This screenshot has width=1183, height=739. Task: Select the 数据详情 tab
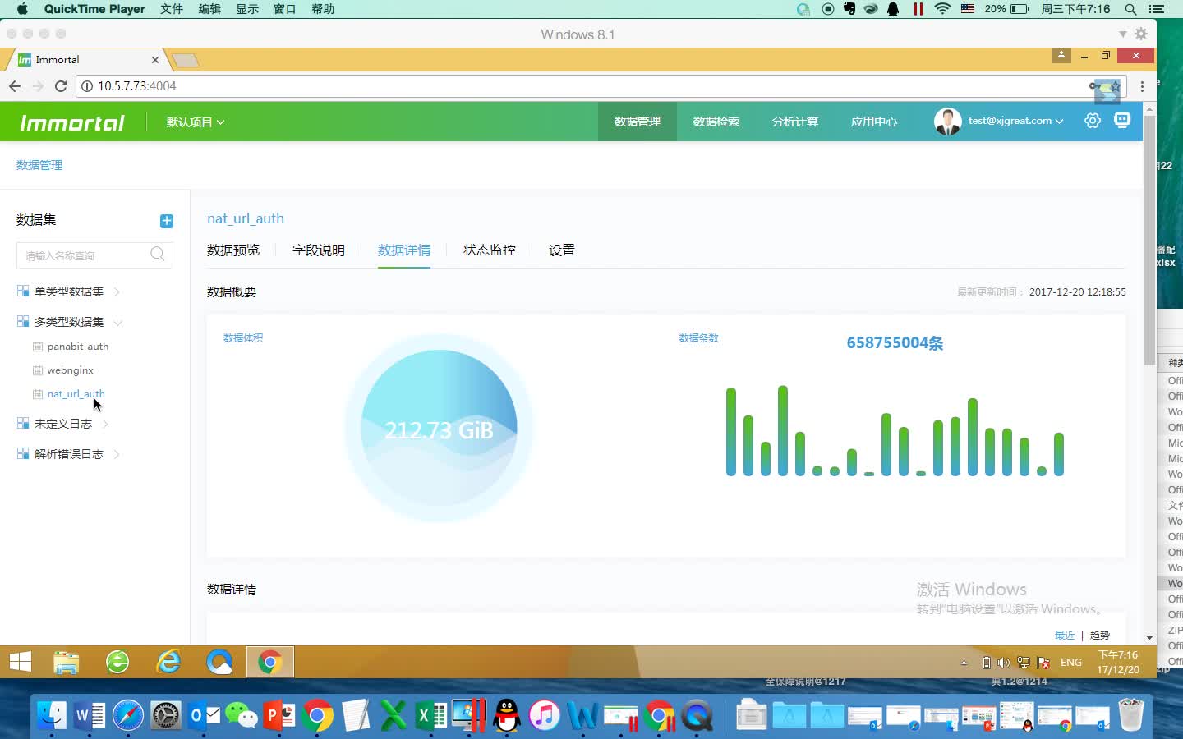pyautogui.click(x=404, y=250)
